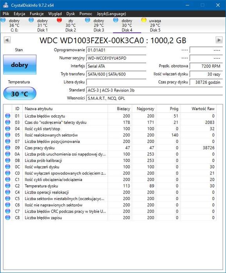Screen dimensions: 226x273
Task: Select the Disk 2 tab marked zły
Action: click(x=70, y=25)
